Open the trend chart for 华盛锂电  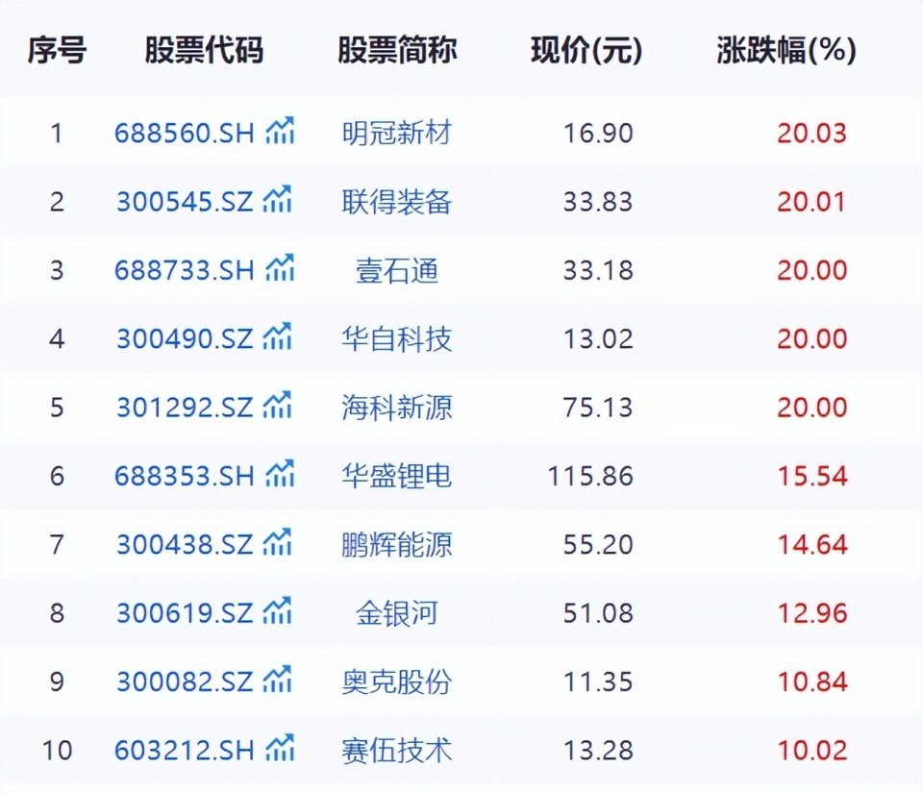click(279, 475)
